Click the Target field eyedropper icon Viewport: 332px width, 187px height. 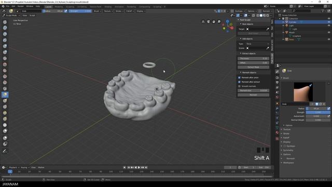tap(268, 29)
